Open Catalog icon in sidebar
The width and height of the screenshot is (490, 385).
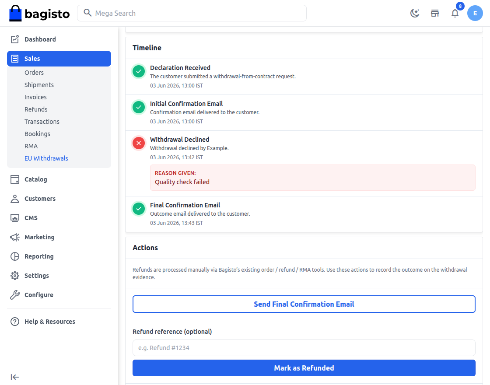click(15, 179)
